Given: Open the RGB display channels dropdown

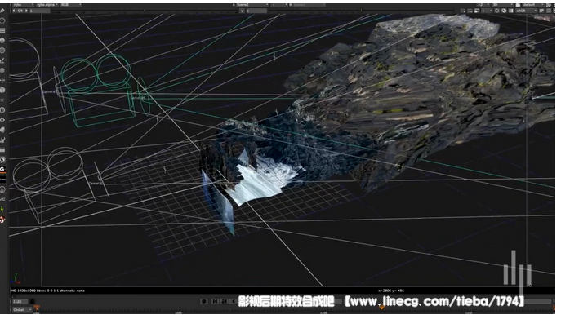Looking at the screenshot, I should point(70,5).
